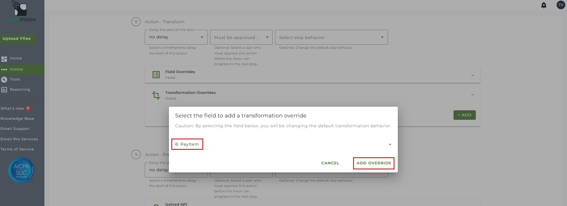Viewport: 567px width, 206px height.
Task: Click the Transformation Overrides crop icon
Action: [156, 95]
